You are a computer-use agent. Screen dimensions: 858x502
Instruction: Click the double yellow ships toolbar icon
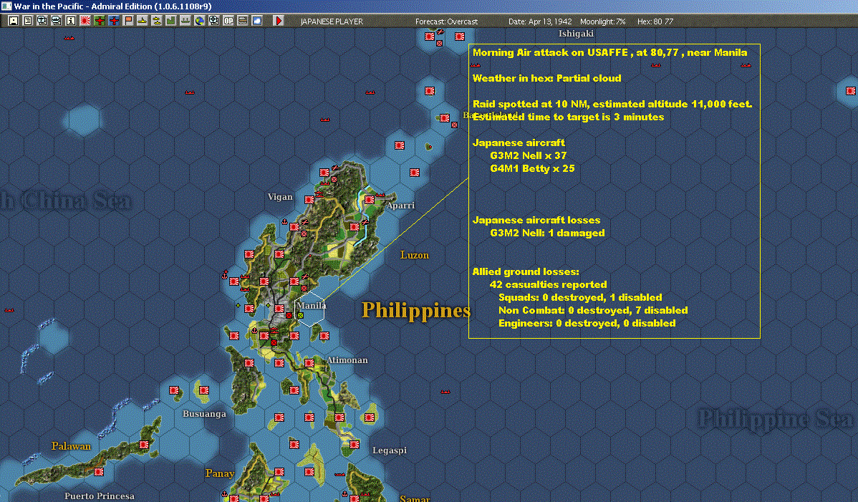pyautogui.click(x=157, y=21)
